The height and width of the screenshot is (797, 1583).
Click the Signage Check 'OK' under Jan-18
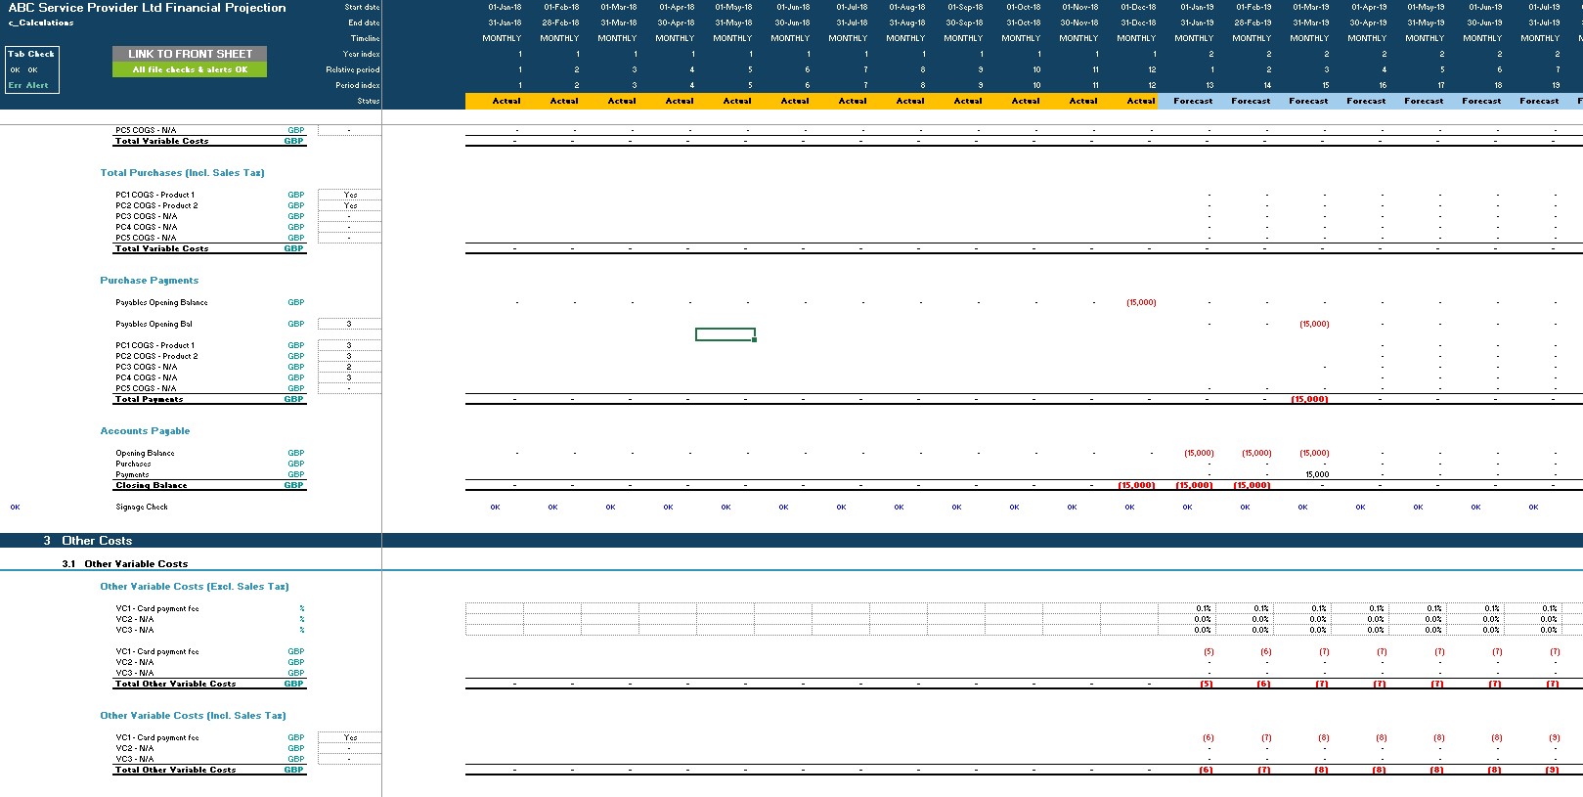click(495, 507)
